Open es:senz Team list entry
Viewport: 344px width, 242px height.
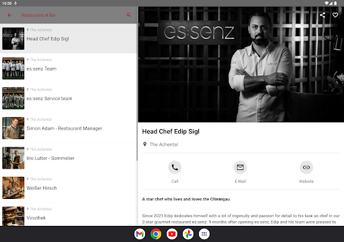pyautogui.click(x=69, y=69)
